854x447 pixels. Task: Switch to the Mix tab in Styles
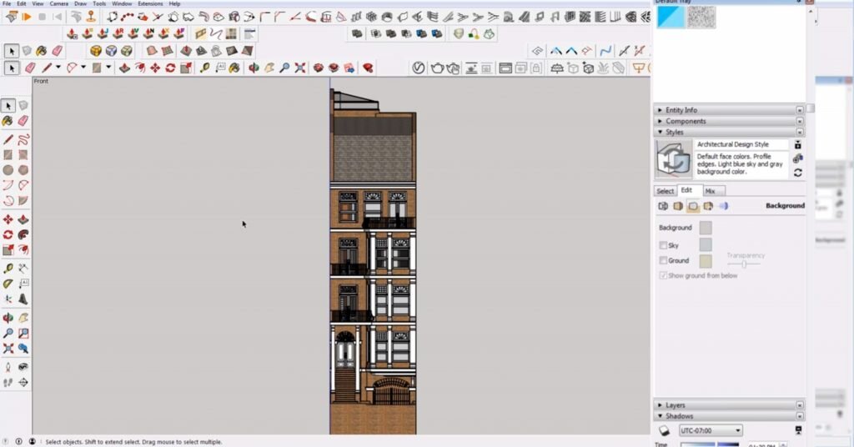[710, 191]
